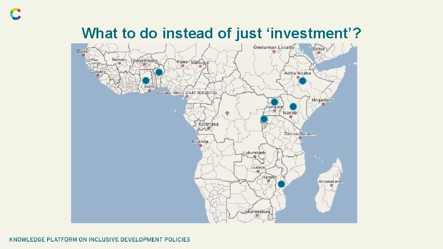The height and width of the screenshot is (249, 443).
Task: Click the red dot for Dakar
Action: (84, 55)
